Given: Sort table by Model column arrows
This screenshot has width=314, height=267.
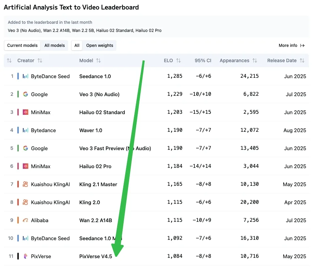Looking at the screenshot, I should click(98, 60).
